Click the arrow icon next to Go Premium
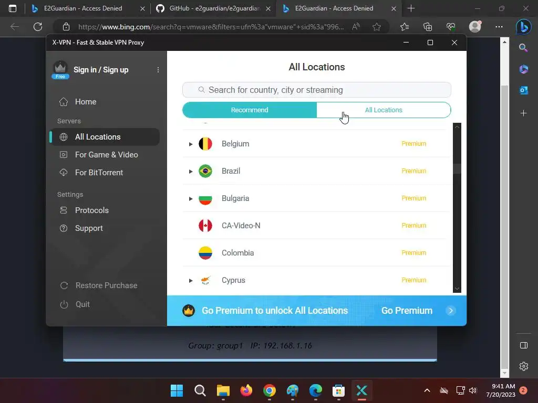 click(451, 311)
